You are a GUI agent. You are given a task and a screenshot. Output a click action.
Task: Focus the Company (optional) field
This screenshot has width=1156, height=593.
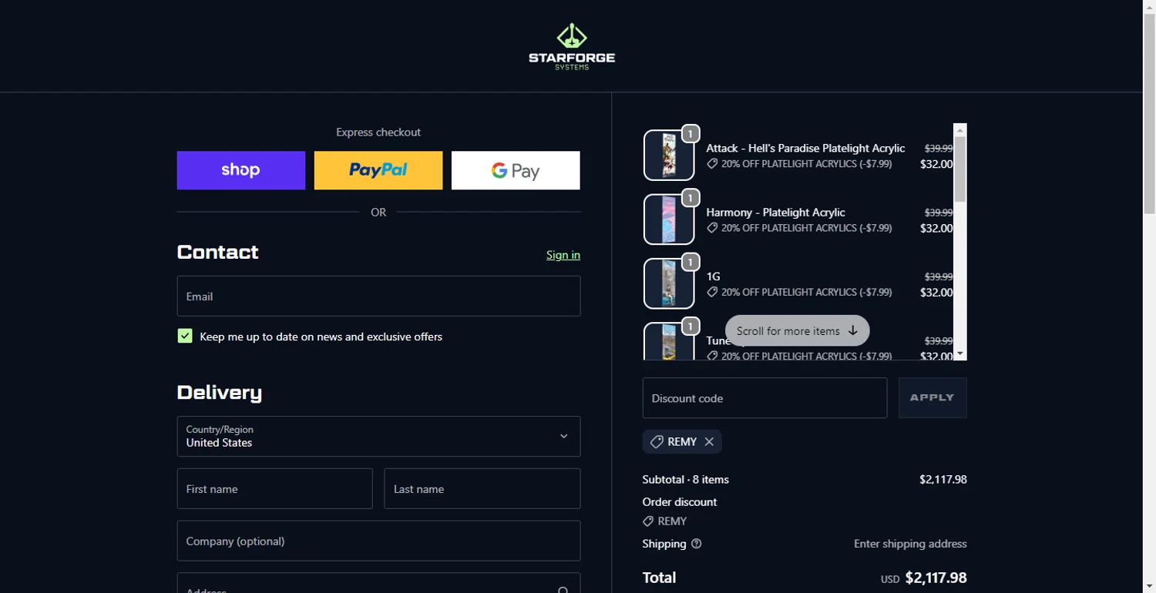[378, 541]
